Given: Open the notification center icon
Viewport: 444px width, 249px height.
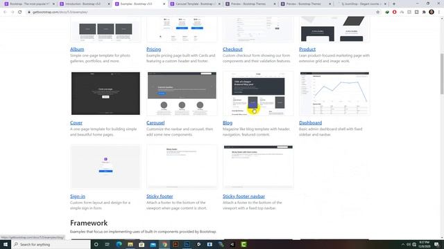Looking at the screenshot, I should click(x=436, y=244).
